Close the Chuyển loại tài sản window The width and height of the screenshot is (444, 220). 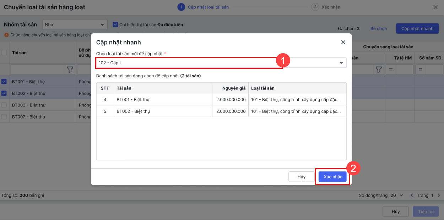coord(435,7)
